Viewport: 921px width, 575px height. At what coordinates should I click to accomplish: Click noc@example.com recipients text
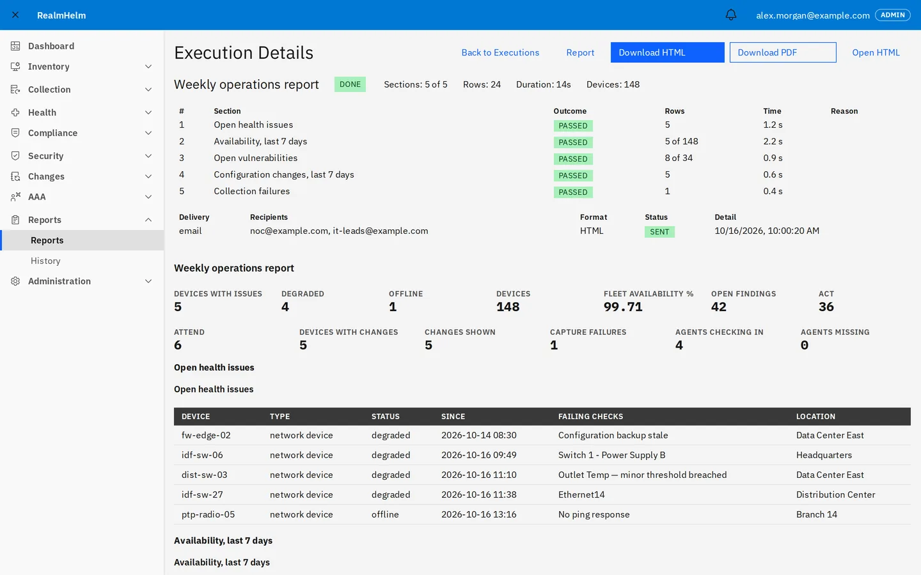289,231
